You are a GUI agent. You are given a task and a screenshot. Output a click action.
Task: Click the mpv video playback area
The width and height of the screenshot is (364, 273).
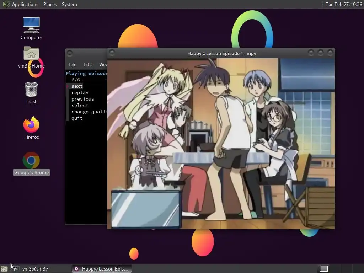point(221,144)
